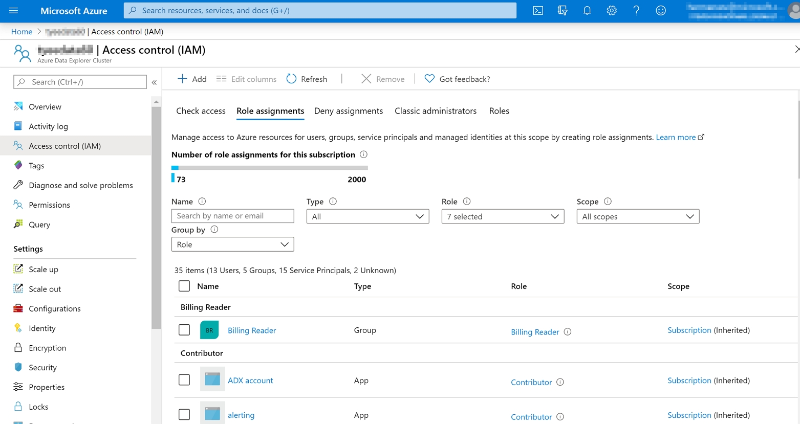The image size is (800, 424).
Task: Click the Properties sliders icon
Action: (x=18, y=387)
